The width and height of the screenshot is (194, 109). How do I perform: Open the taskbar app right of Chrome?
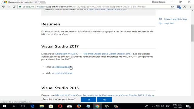(x=106, y=106)
